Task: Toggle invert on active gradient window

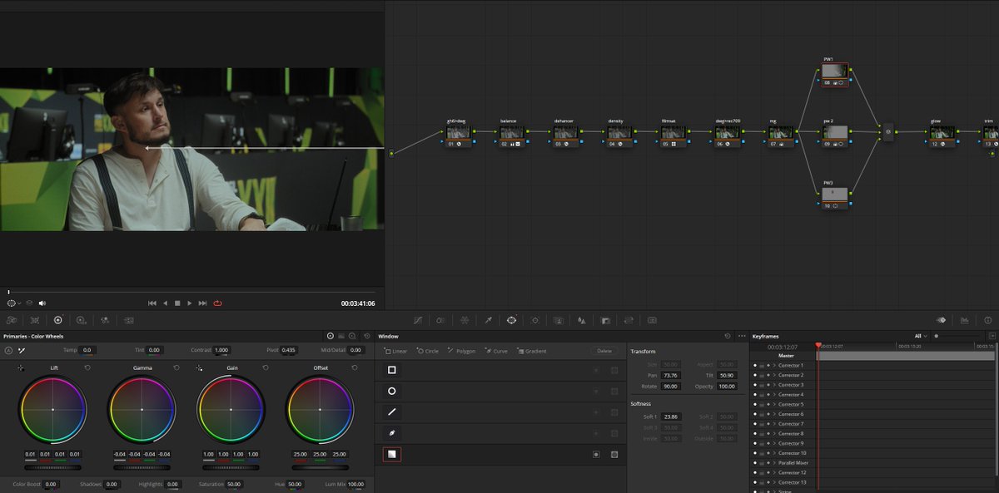Action: [596, 455]
